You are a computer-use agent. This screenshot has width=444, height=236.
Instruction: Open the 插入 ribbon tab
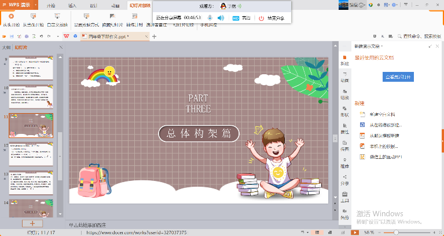point(72,5)
